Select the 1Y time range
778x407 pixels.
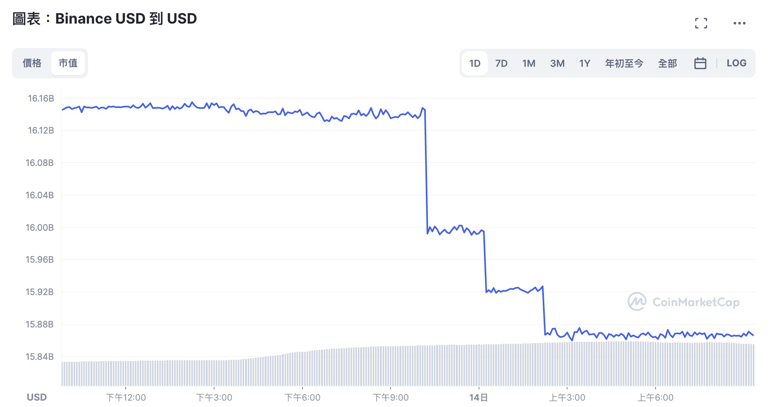coord(585,63)
